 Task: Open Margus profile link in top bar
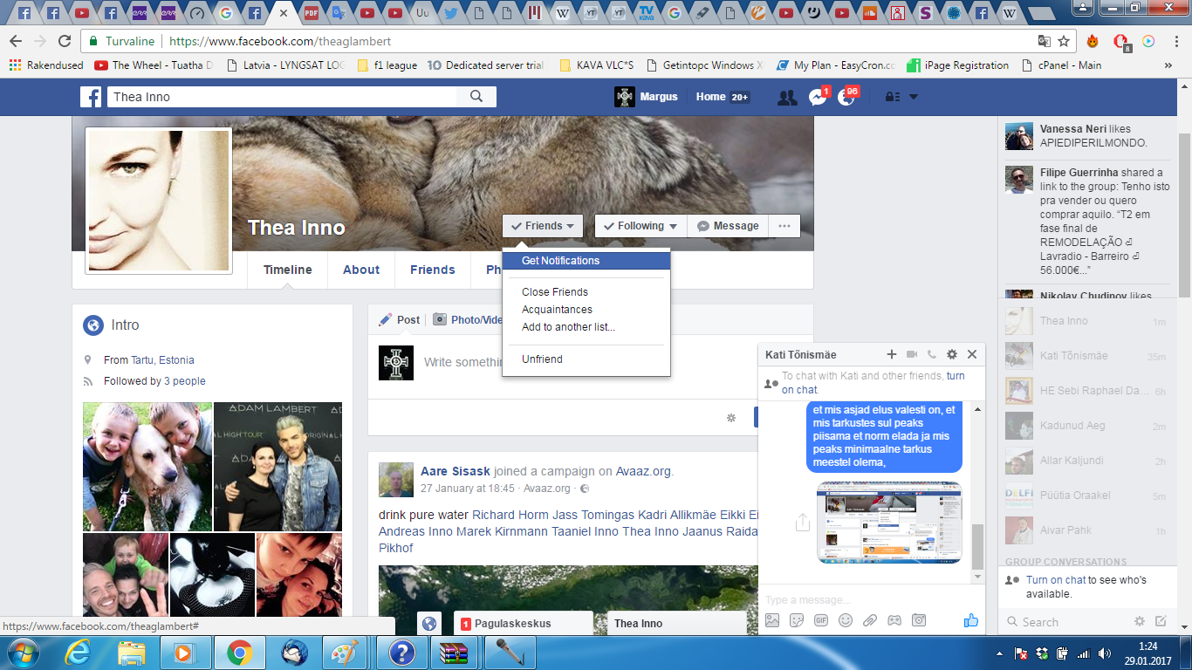pos(646,97)
